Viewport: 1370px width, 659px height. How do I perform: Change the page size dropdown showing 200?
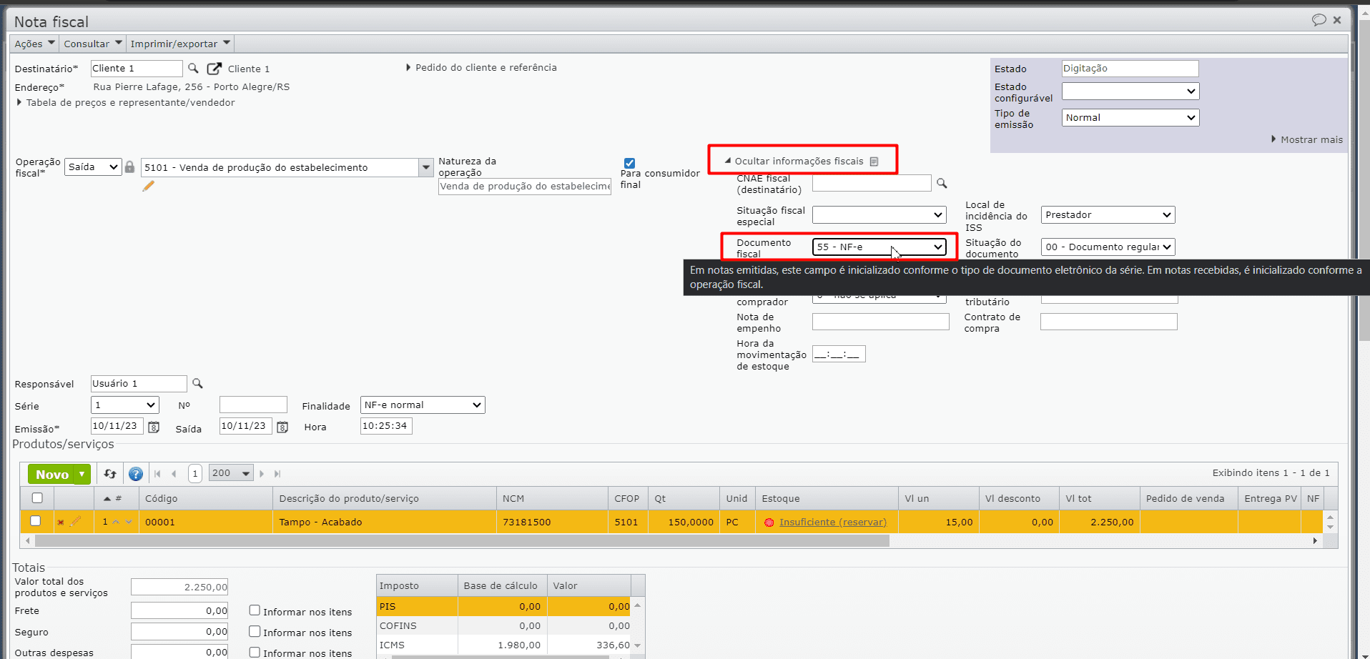pyautogui.click(x=231, y=473)
